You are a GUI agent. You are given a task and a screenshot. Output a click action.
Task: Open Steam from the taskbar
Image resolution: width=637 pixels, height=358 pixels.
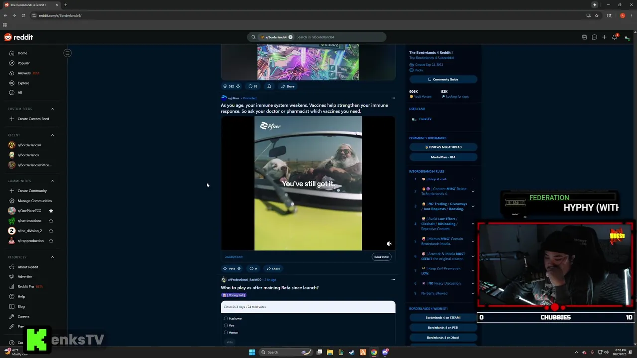pyautogui.click(x=352, y=352)
